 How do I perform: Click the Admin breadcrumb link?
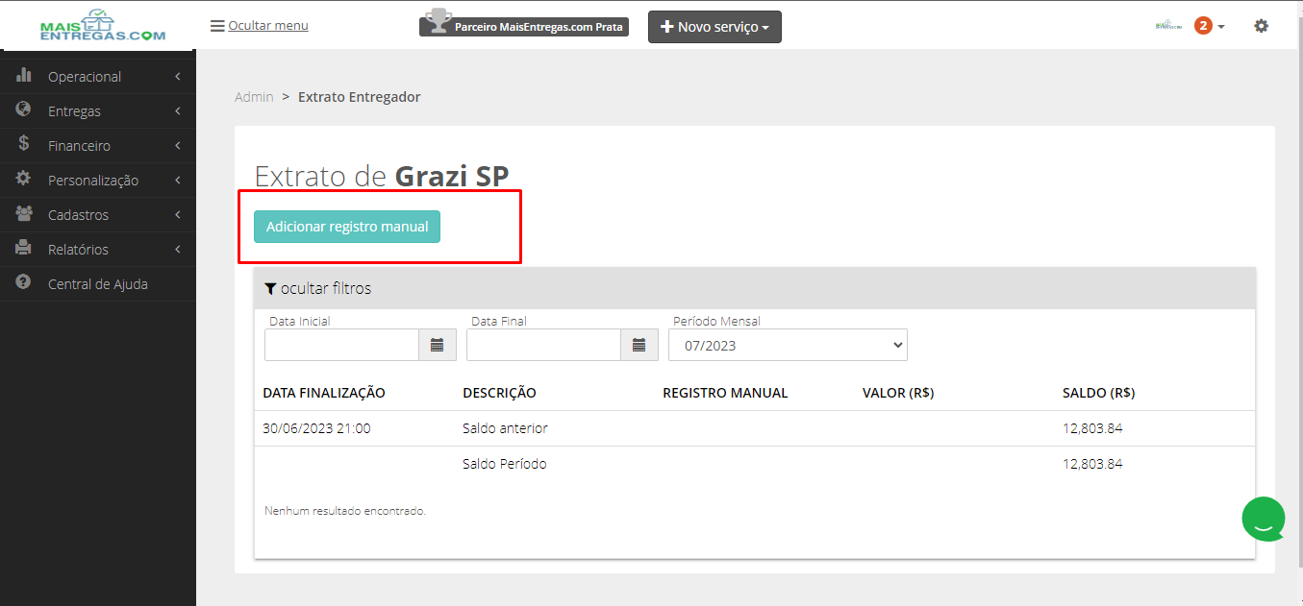254,97
